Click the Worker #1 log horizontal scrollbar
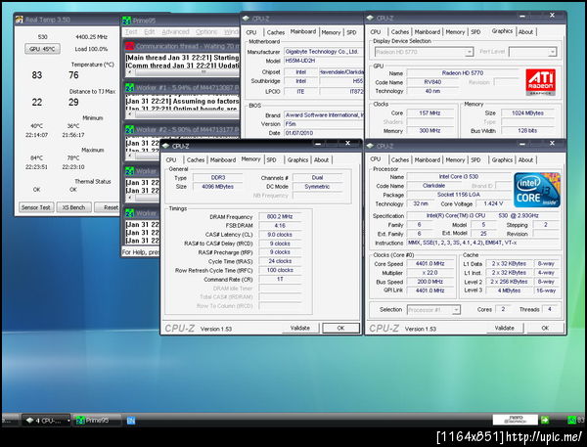This screenshot has width=587, height=447. pyautogui.click(x=183, y=114)
